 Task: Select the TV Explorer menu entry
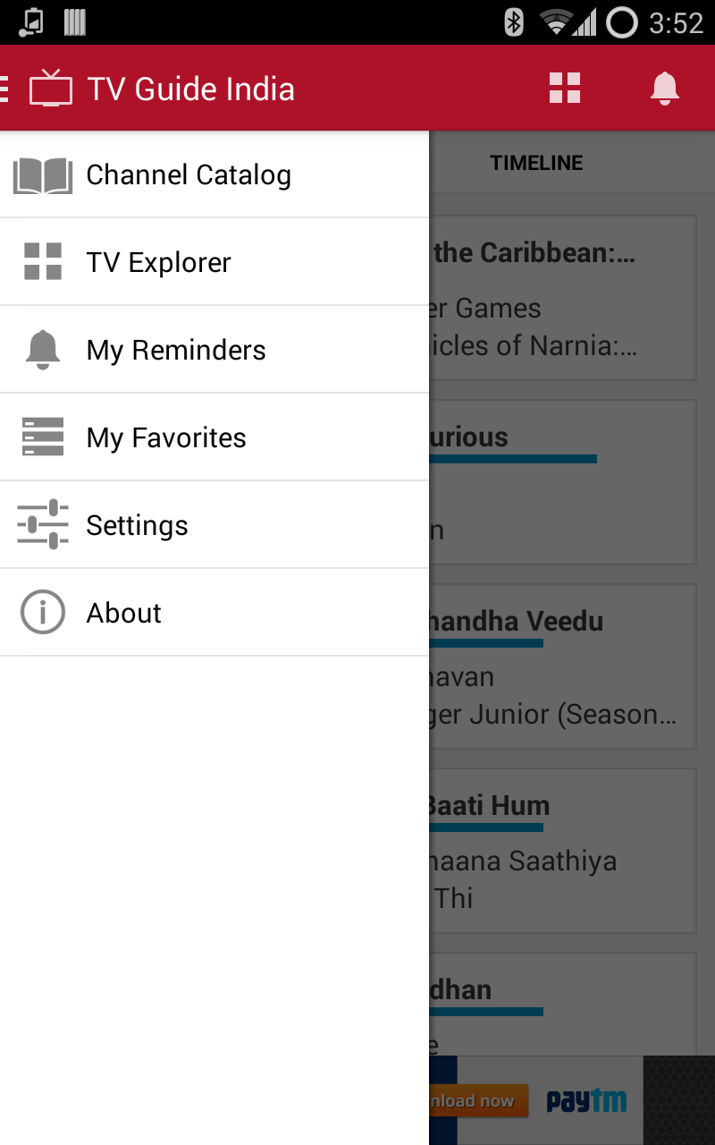(x=158, y=262)
